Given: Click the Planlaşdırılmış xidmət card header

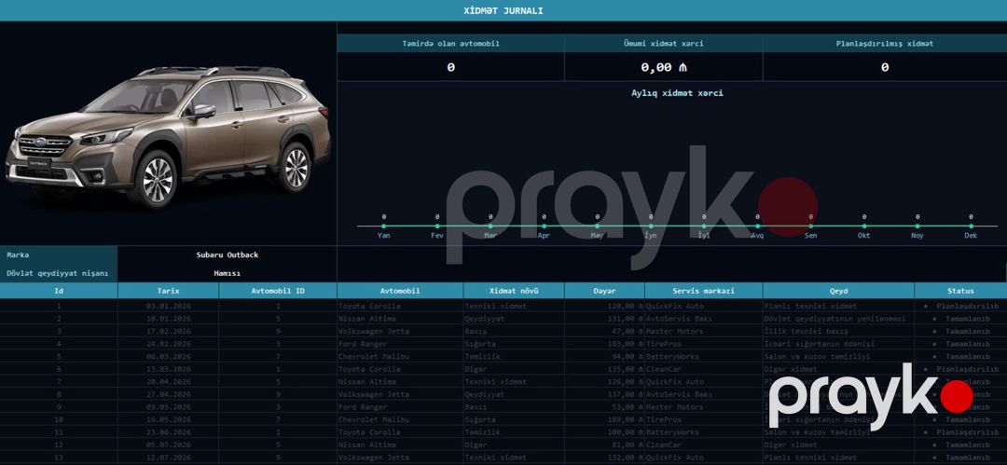Looking at the screenshot, I should tap(885, 44).
